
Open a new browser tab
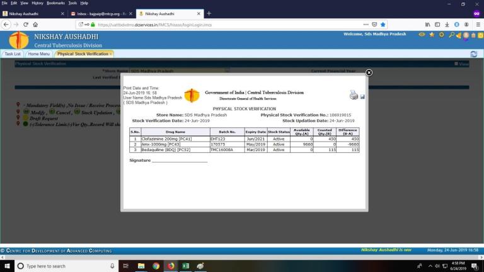click(209, 13)
